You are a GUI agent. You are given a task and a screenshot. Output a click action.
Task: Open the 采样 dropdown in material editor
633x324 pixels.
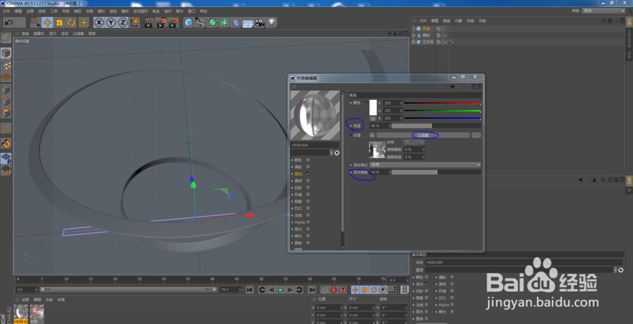(x=414, y=142)
